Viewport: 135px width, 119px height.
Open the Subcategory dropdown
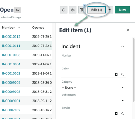pyautogui.click(x=94, y=101)
